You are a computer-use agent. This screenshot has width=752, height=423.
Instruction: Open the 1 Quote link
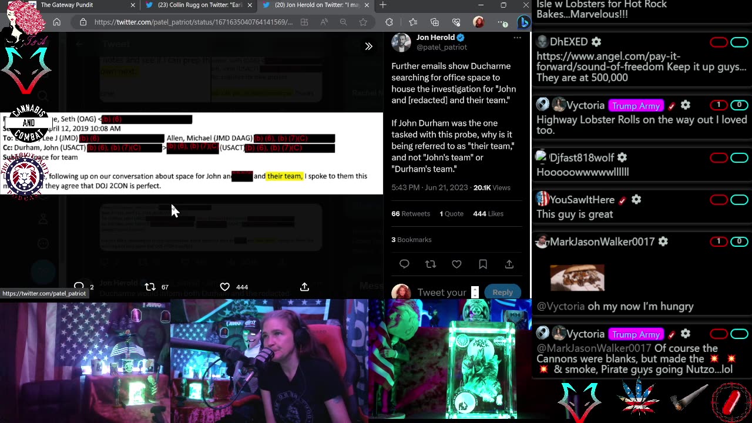451,214
